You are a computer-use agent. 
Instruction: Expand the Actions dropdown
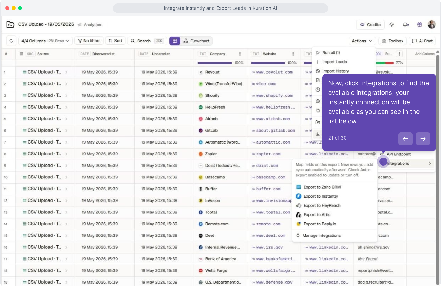(x=362, y=41)
